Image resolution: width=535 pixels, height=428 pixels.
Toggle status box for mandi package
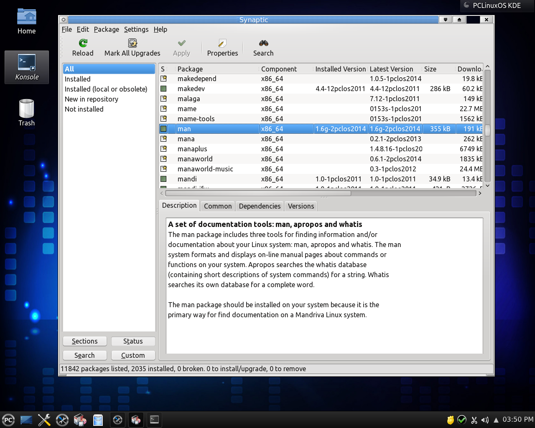click(x=163, y=179)
